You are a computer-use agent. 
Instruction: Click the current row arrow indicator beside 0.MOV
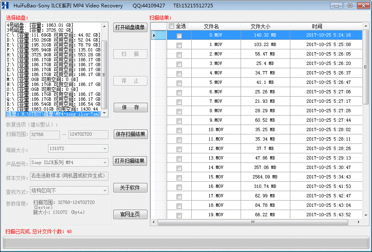click(154, 35)
